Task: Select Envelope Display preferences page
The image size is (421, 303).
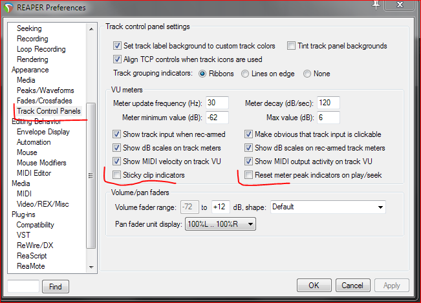Action: point(43,132)
